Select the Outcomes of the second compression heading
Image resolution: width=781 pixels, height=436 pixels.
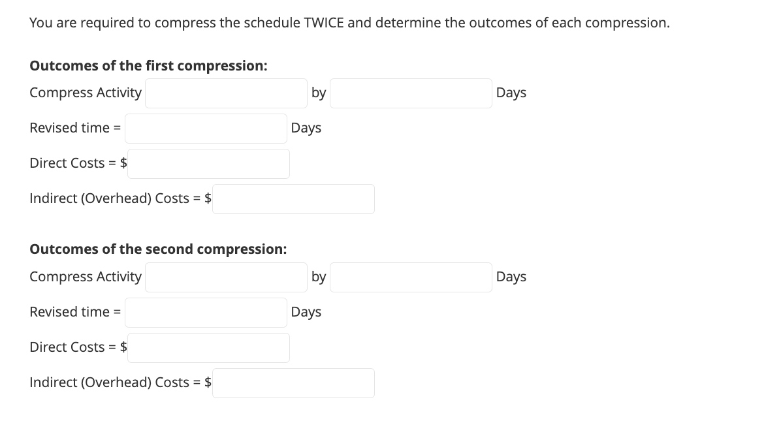coord(158,249)
